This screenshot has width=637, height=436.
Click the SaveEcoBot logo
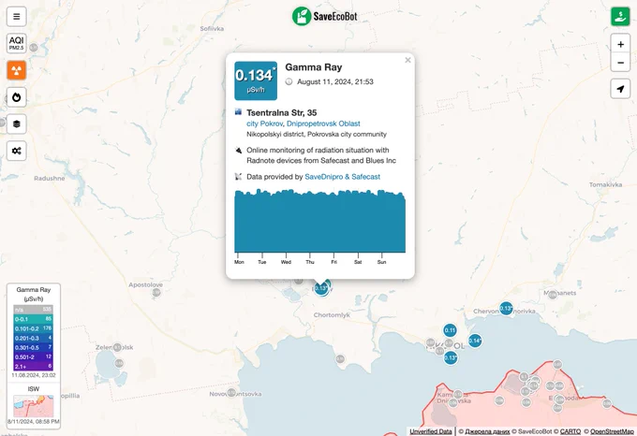tap(325, 16)
